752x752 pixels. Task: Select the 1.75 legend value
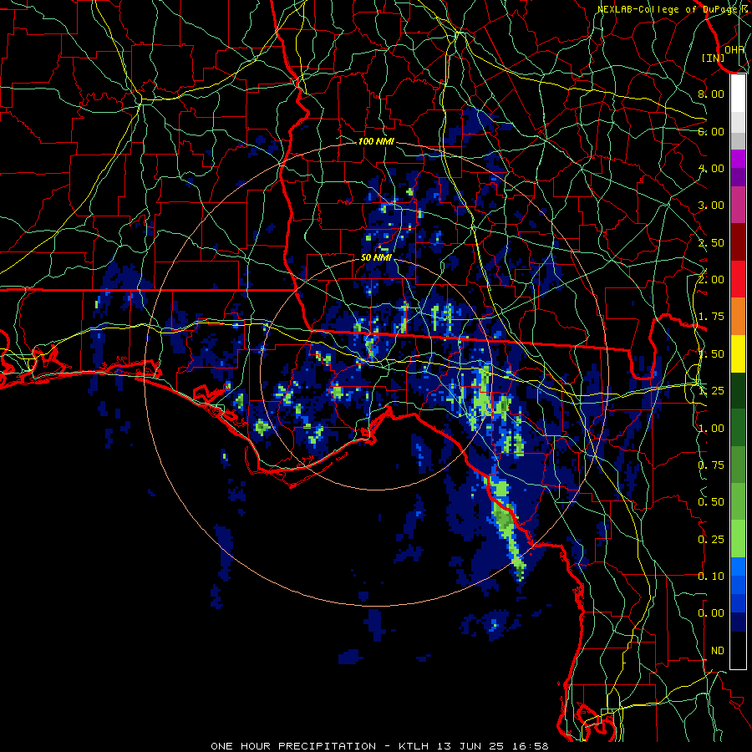coord(711,317)
